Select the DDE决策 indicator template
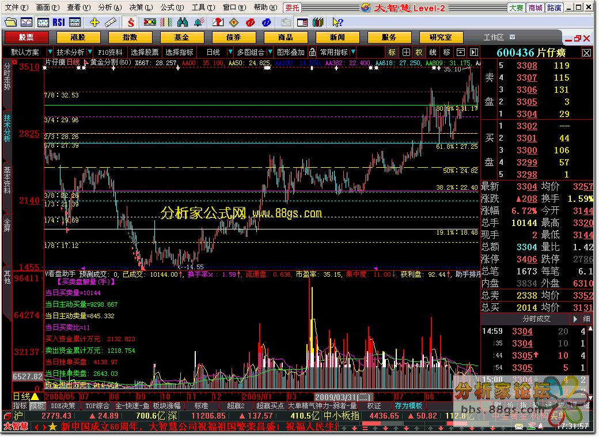The width and height of the screenshot is (599, 437). (63, 406)
